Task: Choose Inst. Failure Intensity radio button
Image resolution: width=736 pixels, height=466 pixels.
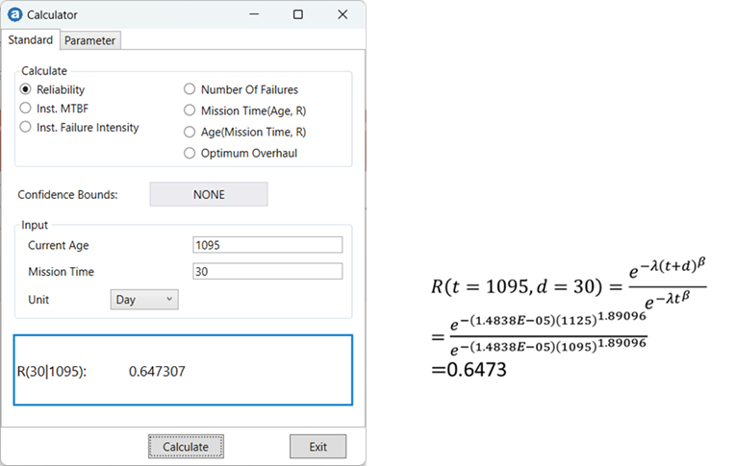Action: pos(26,128)
